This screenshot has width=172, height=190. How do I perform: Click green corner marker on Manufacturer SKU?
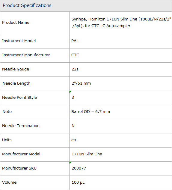[x=70, y=163]
